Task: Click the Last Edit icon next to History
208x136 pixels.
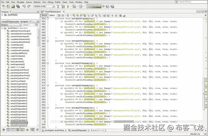Action: click(59, 16)
